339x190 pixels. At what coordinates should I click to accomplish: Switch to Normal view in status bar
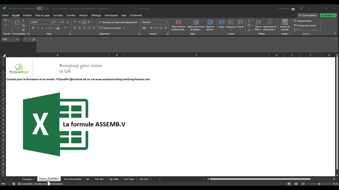pyautogui.click(x=289, y=184)
